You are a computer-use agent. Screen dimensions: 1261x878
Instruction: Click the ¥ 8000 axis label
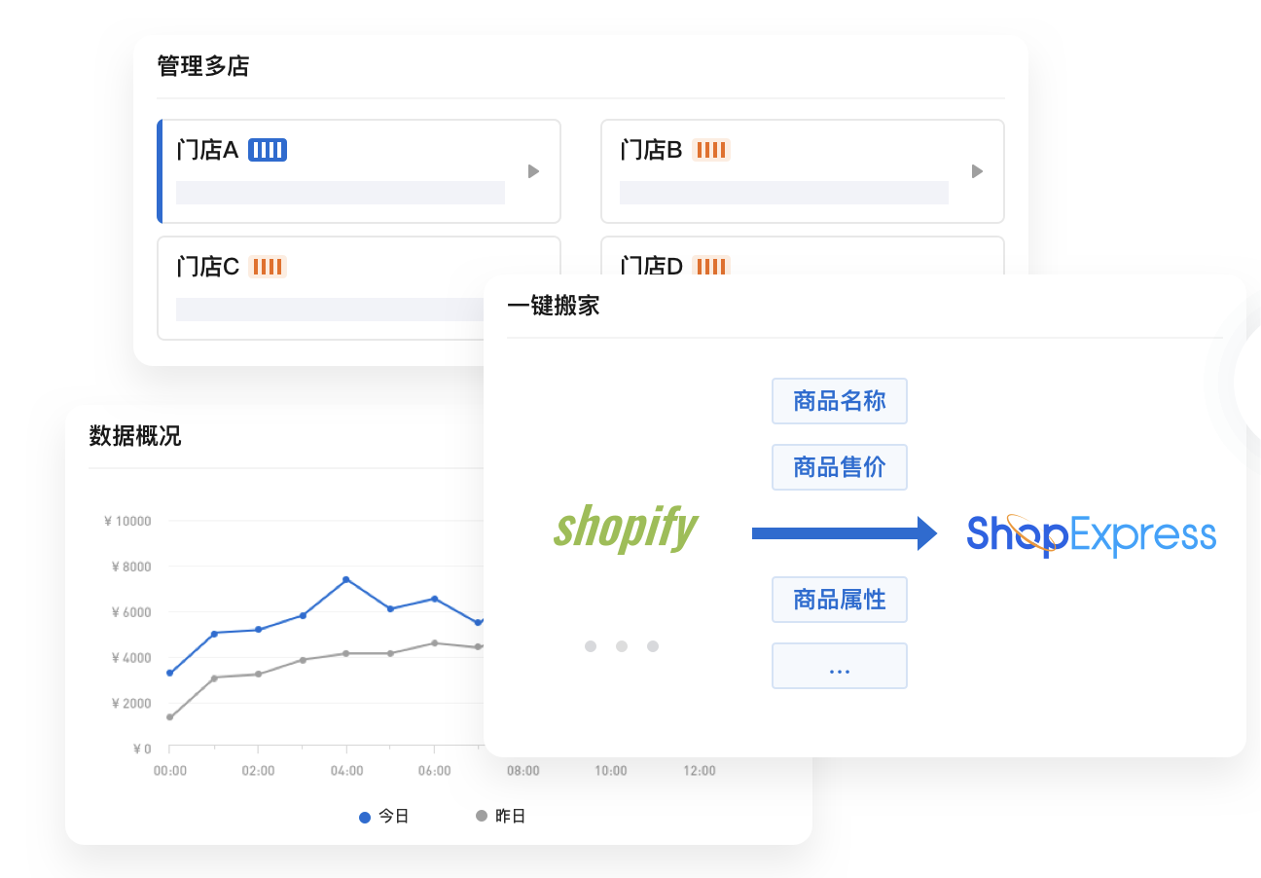pos(131,567)
